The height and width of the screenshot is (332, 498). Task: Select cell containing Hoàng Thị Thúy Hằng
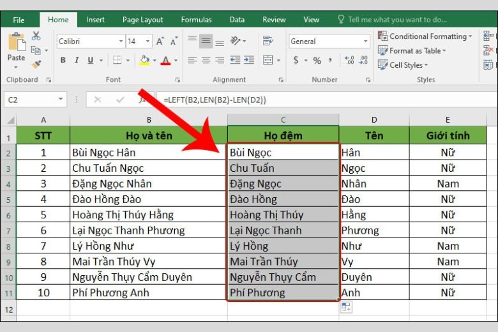pos(149,215)
